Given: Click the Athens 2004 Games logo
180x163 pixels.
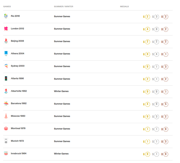Looking at the screenshot, I should click(x=6, y=54).
